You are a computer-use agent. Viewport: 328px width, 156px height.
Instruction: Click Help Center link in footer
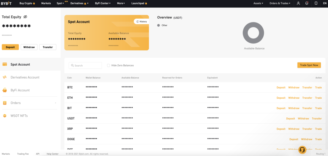tap(53, 154)
